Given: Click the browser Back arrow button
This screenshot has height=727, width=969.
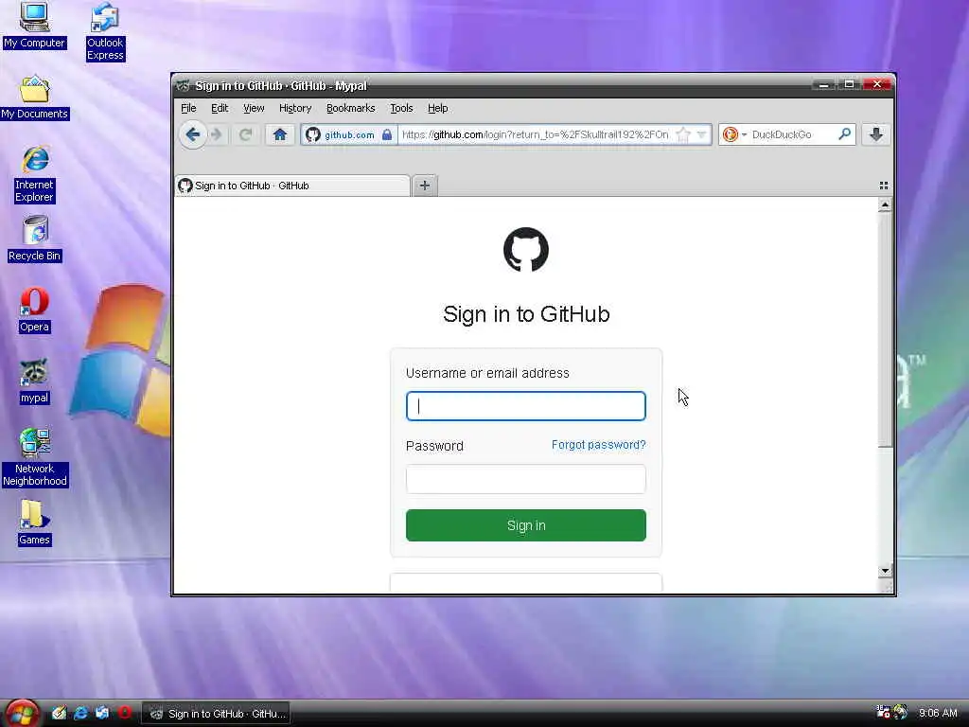Looking at the screenshot, I should tap(192, 134).
